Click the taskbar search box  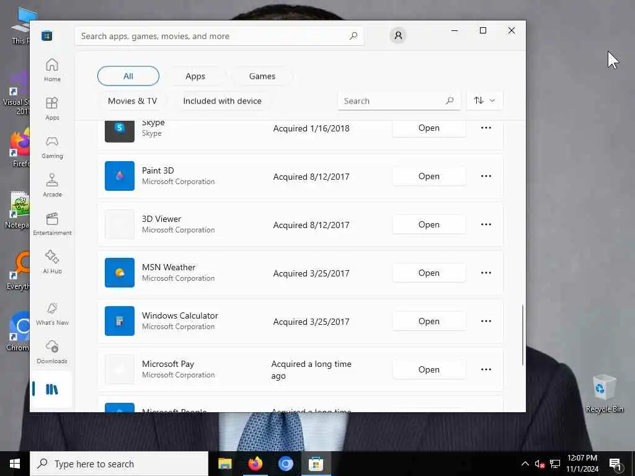119,464
